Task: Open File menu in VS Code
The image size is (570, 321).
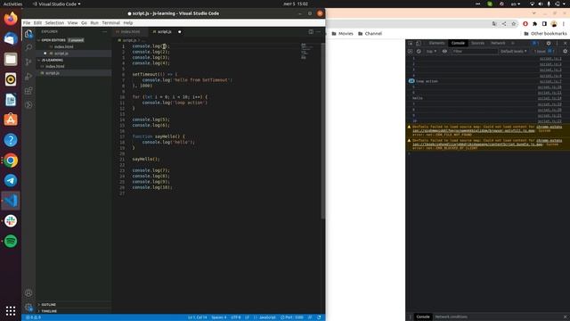Action: point(27,22)
